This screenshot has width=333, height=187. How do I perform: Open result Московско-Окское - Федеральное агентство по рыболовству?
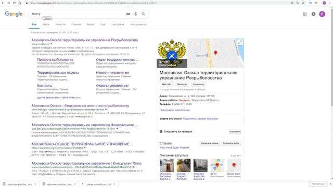click(x=80, y=105)
